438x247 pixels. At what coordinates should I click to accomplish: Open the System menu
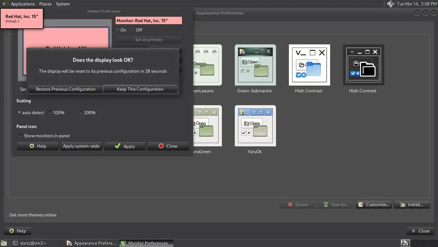pyautogui.click(x=63, y=4)
